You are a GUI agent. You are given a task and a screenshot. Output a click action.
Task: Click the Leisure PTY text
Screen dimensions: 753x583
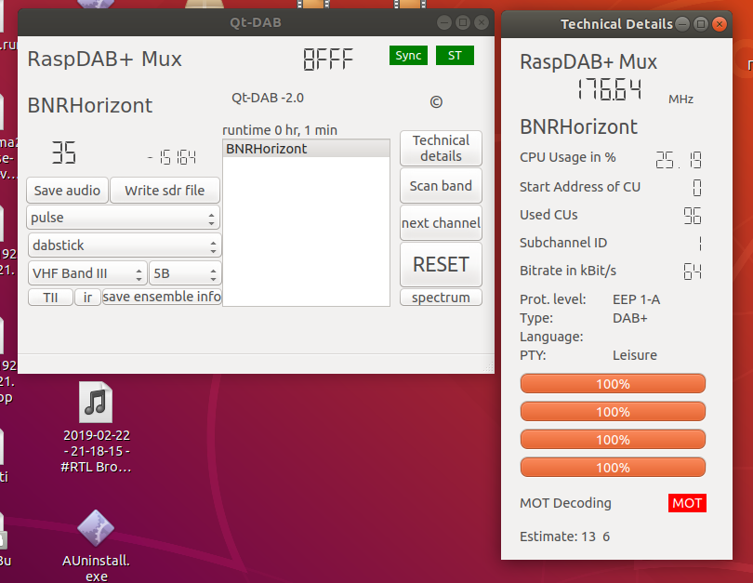click(635, 355)
